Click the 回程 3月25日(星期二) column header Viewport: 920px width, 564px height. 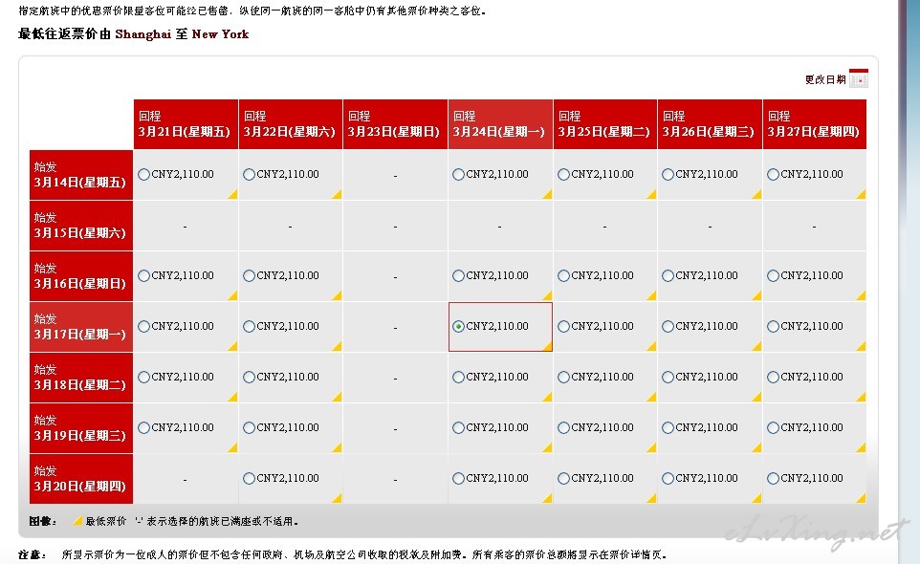[605, 124]
